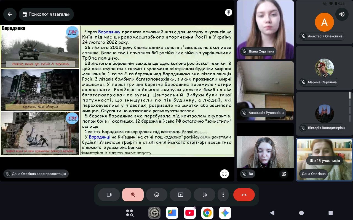The height and width of the screenshot is (220, 353).
Task: Select your own video tile labeled Ви
Action: pos(265,152)
